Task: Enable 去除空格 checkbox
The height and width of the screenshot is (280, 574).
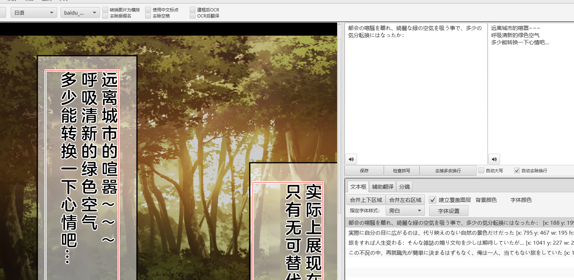Action: [148, 16]
